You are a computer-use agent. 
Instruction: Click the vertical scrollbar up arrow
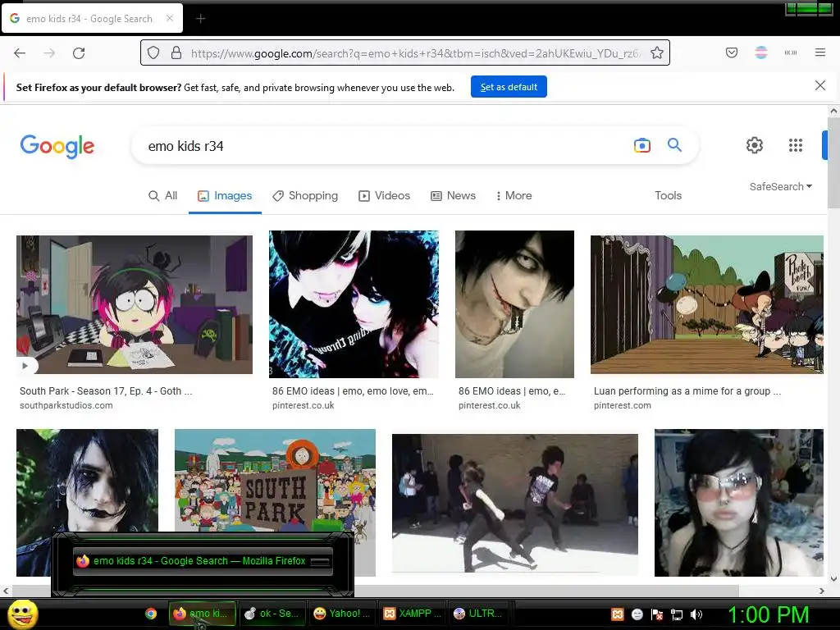(x=833, y=111)
